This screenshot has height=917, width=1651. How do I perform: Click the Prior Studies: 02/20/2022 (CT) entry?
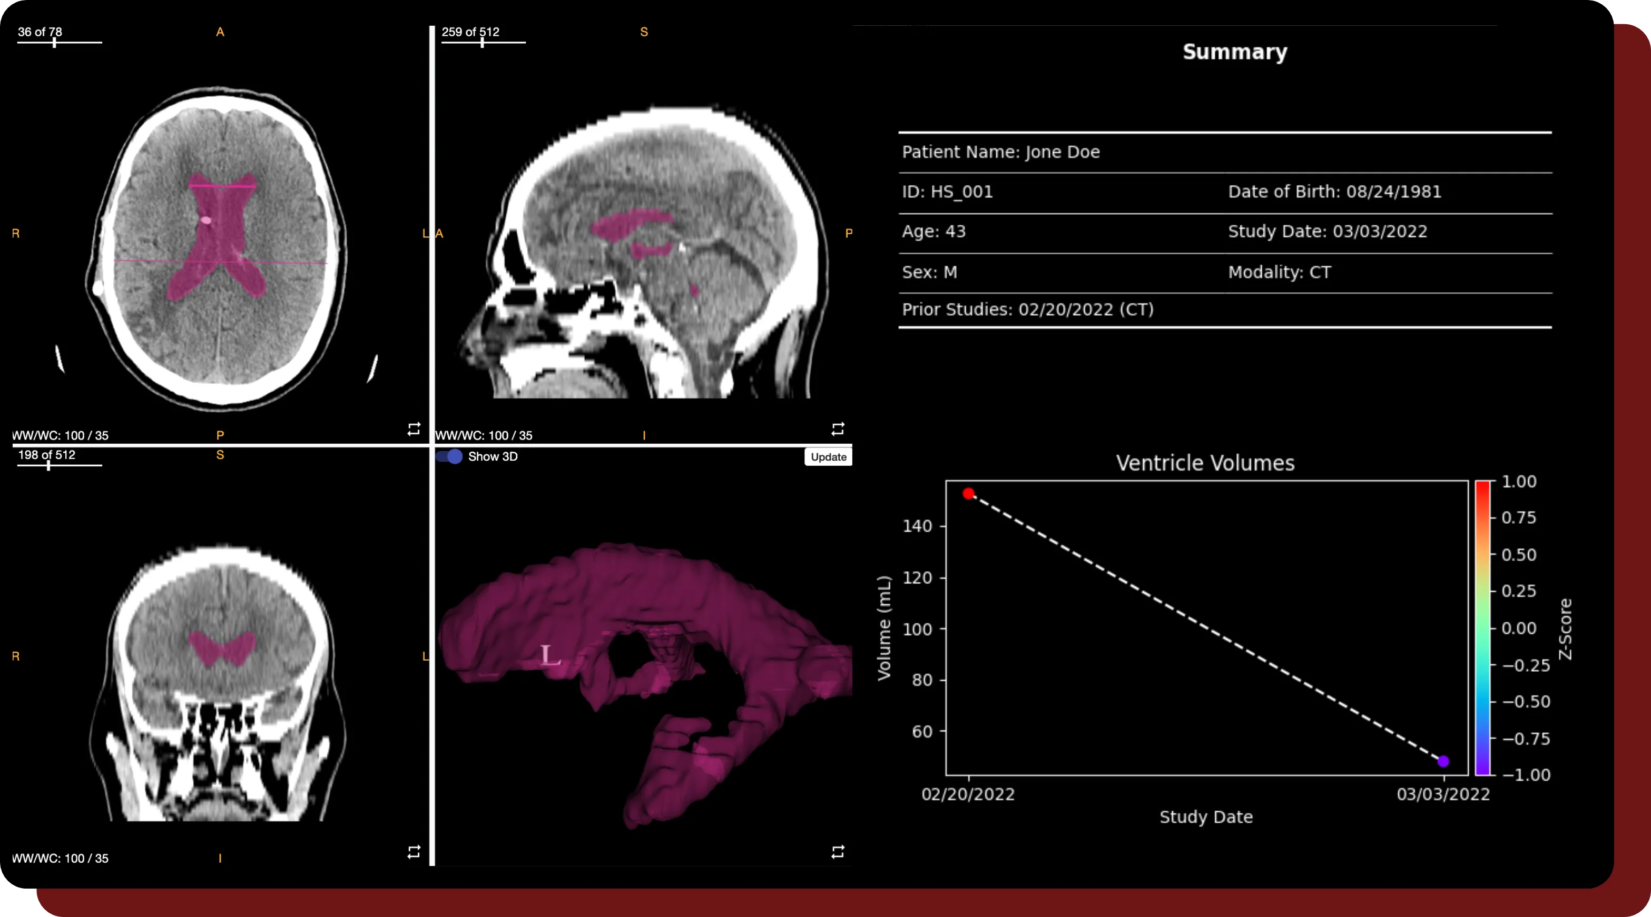click(1028, 310)
